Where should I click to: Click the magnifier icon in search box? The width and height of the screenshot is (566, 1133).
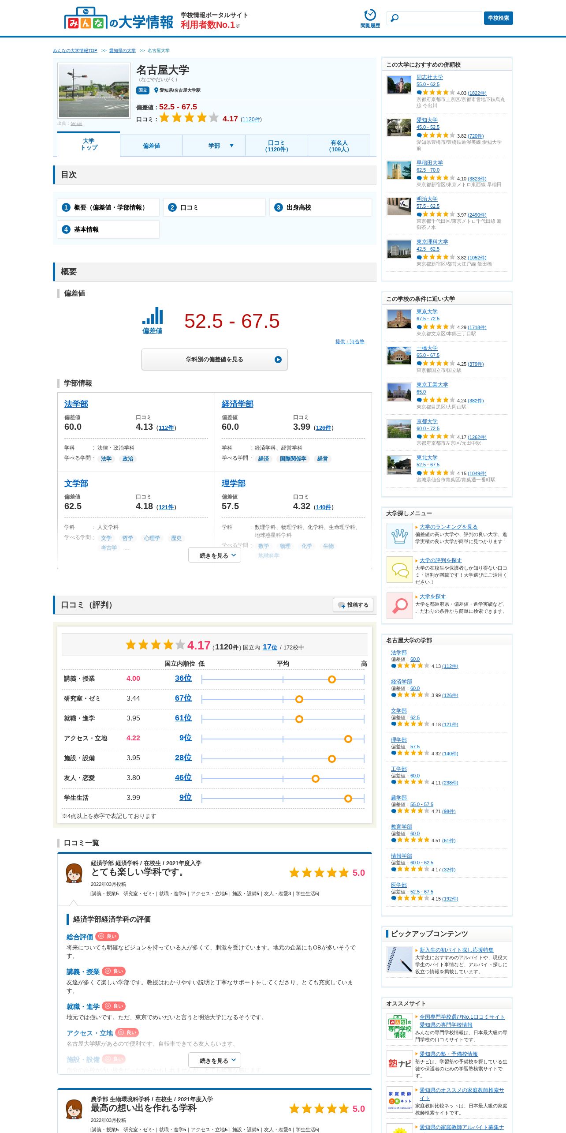click(395, 18)
